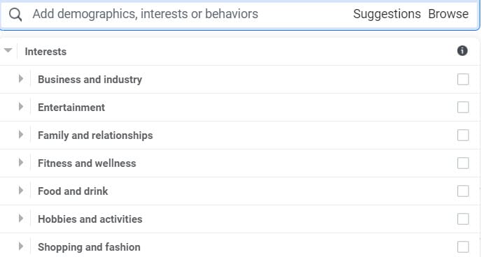Check the Business and industry checkbox
The image size is (481, 257).
click(463, 79)
